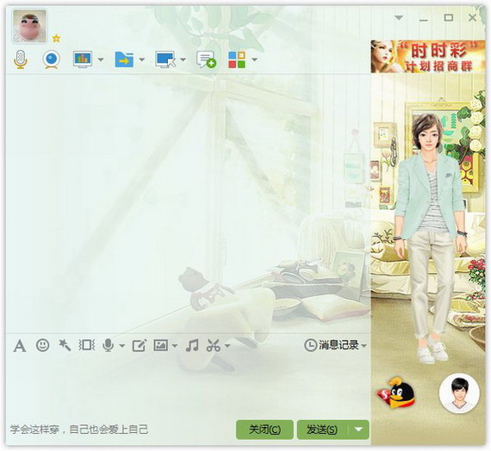Screen dimensions: 491x451
Task: Start a voice call with microphone icon
Action: tap(21, 59)
